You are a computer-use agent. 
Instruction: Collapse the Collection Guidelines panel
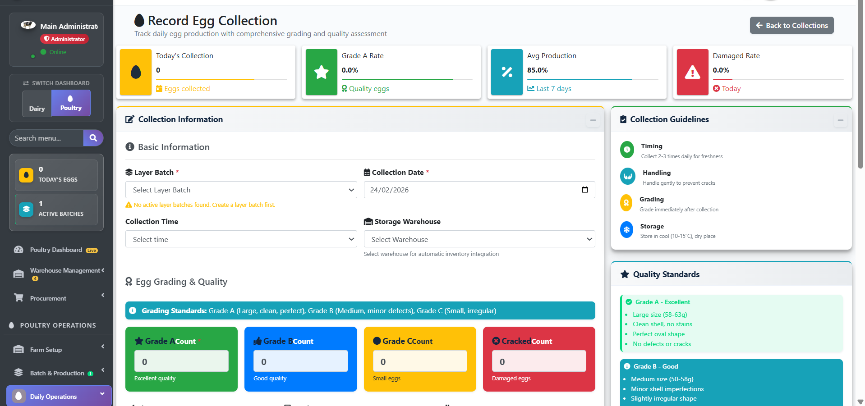(840, 120)
